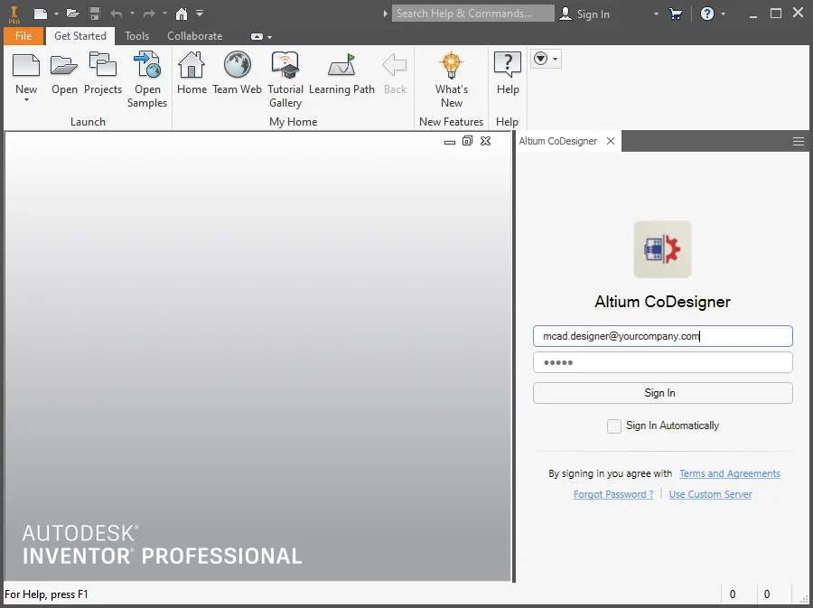813x608 pixels.
Task: Open Team Web from the ribbon
Action: (x=237, y=73)
